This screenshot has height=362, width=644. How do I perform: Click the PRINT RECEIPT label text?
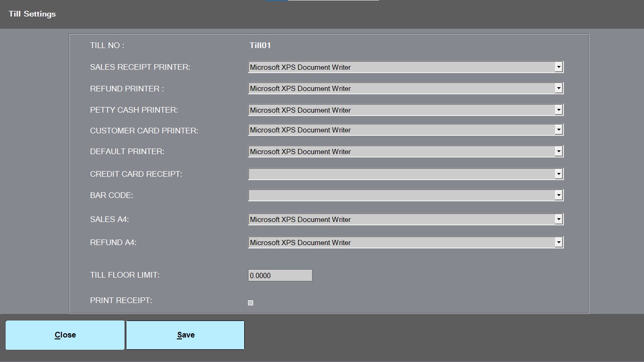[x=121, y=300]
